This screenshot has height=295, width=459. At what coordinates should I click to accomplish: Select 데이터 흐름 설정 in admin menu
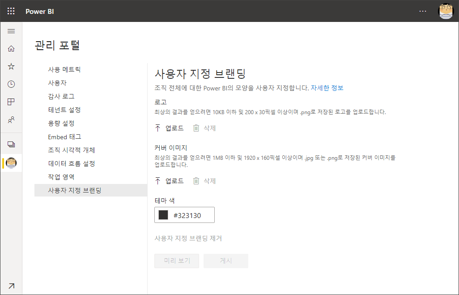click(72, 164)
